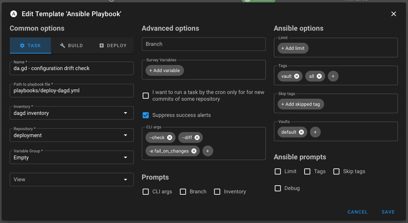Remove the '--check' CLI argument
The height and width of the screenshot is (223, 408).
click(x=169, y=137)
